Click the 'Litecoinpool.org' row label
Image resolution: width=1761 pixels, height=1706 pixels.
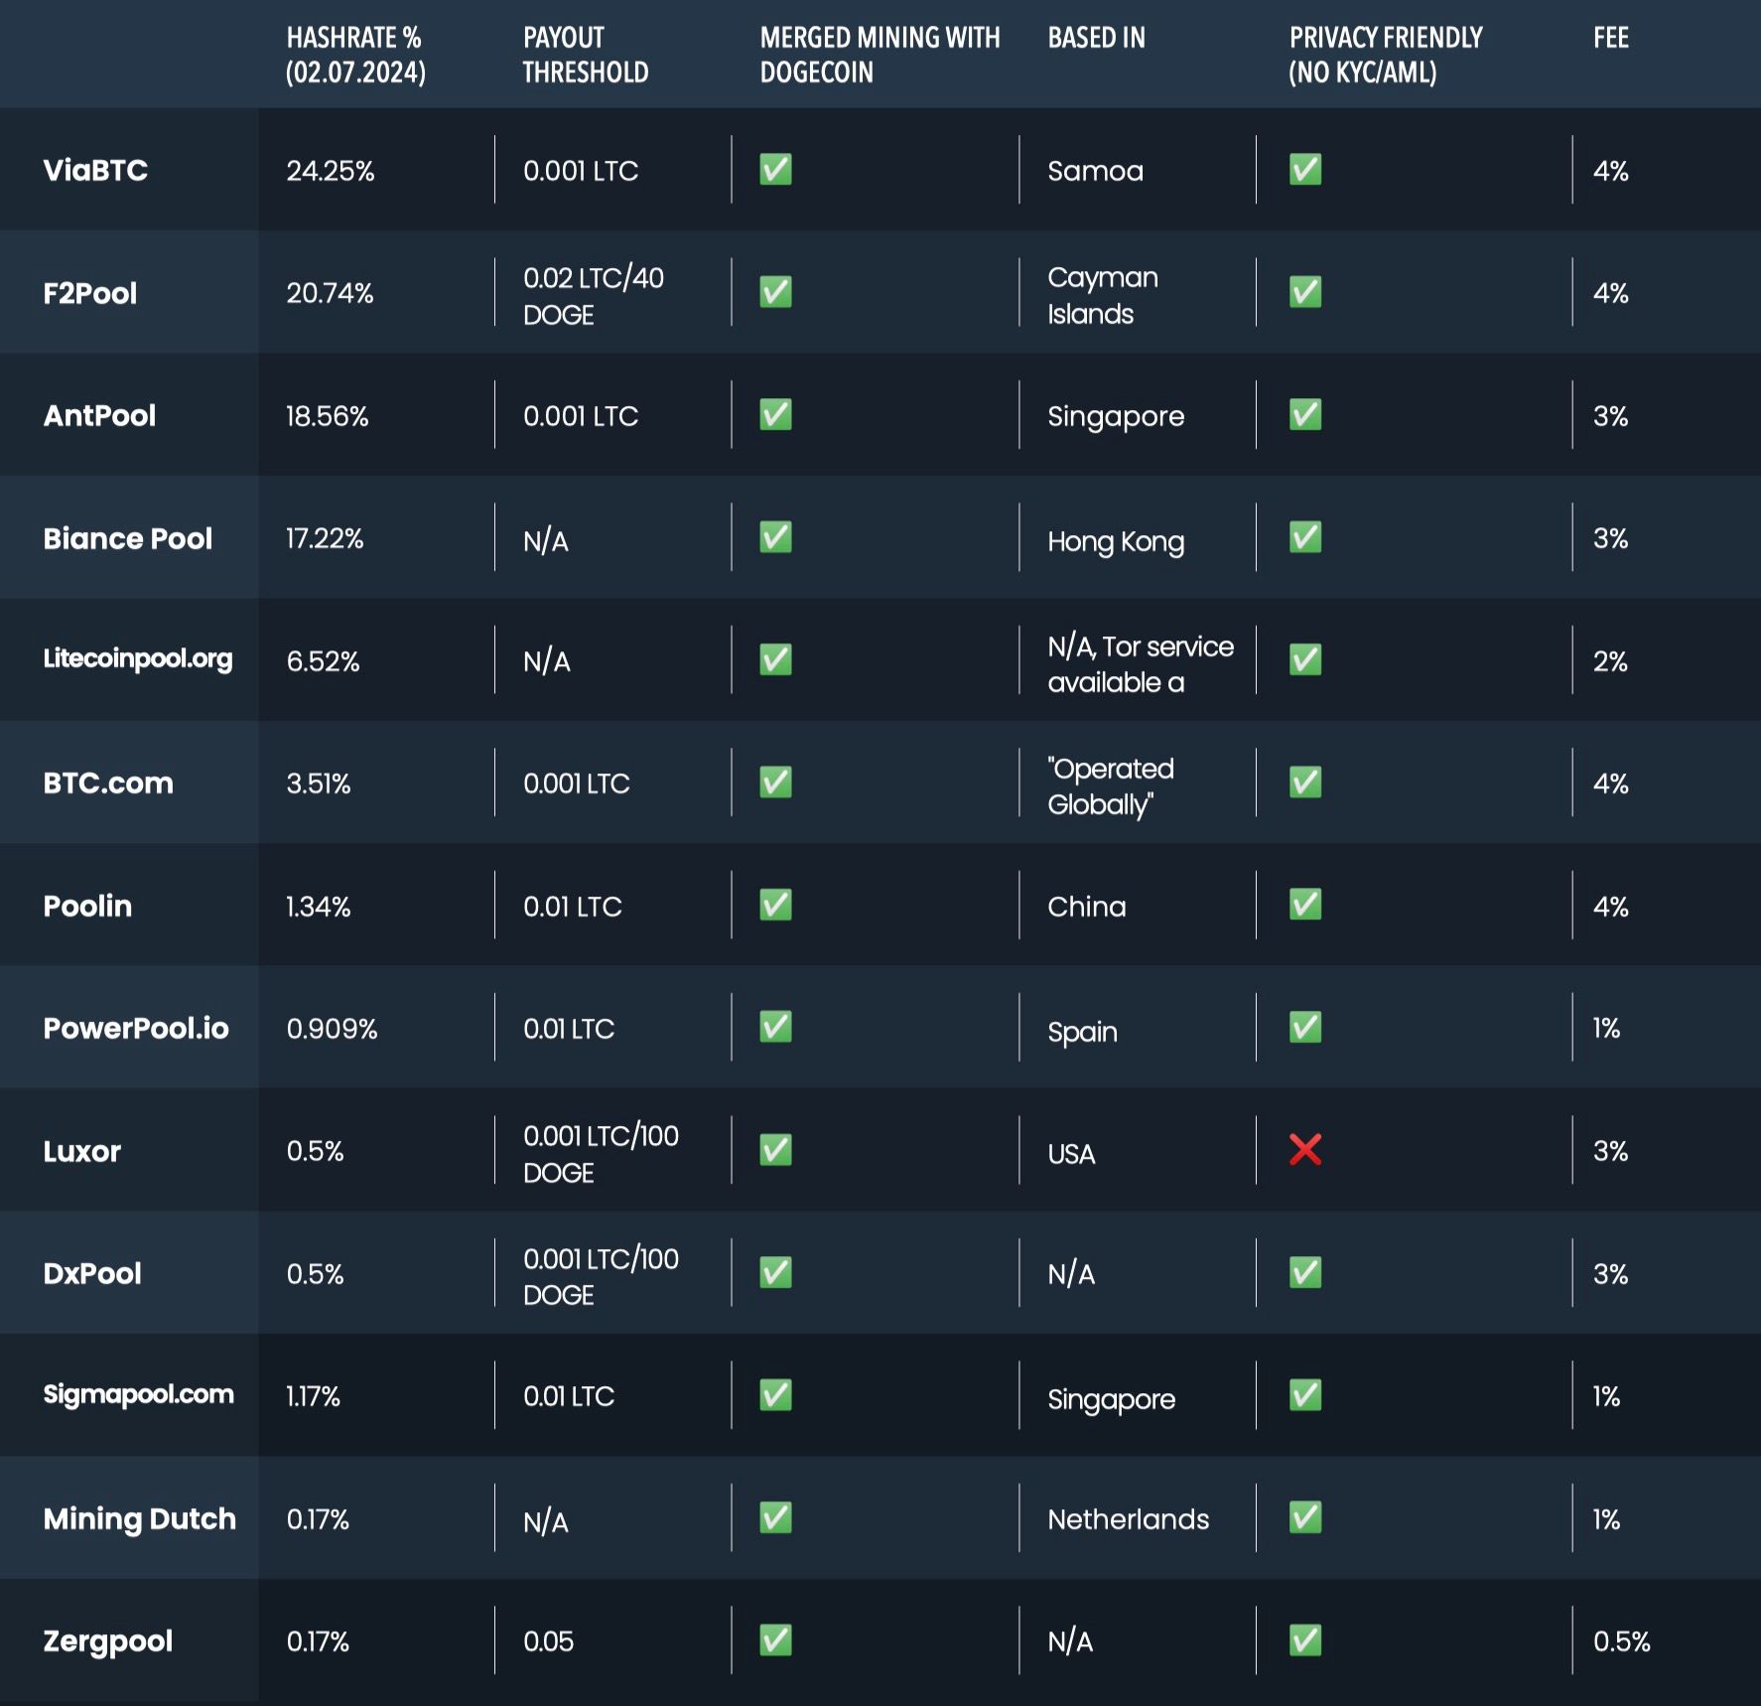pyautogui.click(x=138, y=658)
